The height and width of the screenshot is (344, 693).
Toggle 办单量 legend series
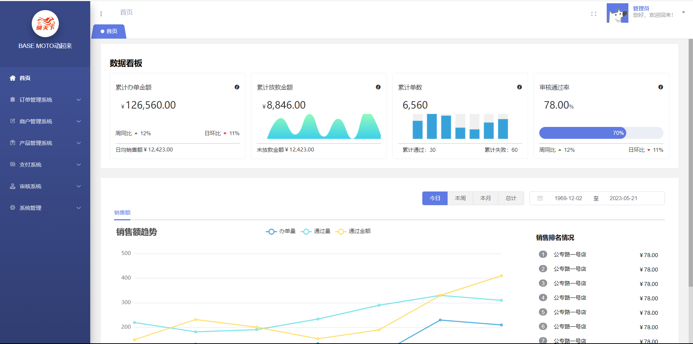[280, 231]
